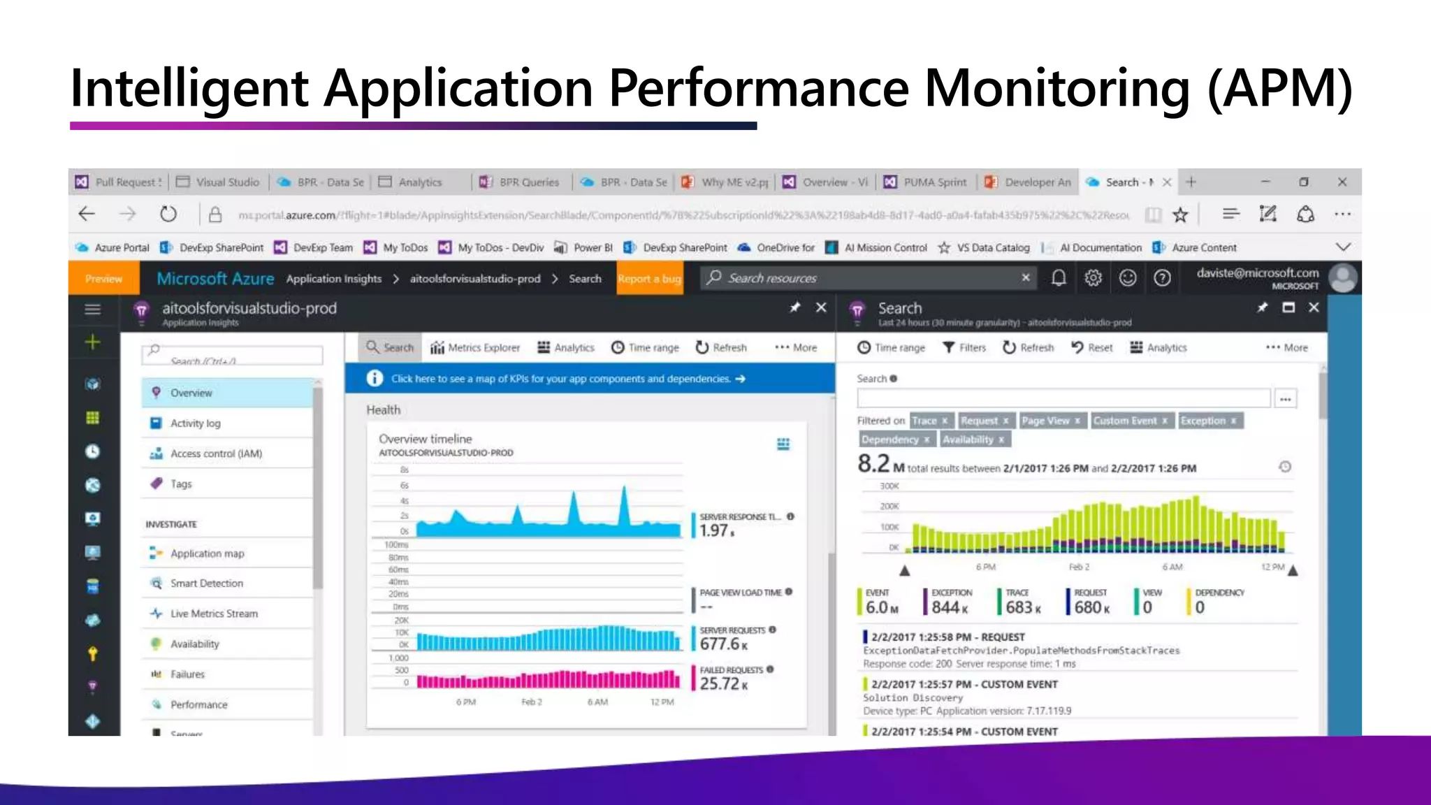
Task: Expand Application Insights breadcrumb chevron
Action: tap(395, 279)
